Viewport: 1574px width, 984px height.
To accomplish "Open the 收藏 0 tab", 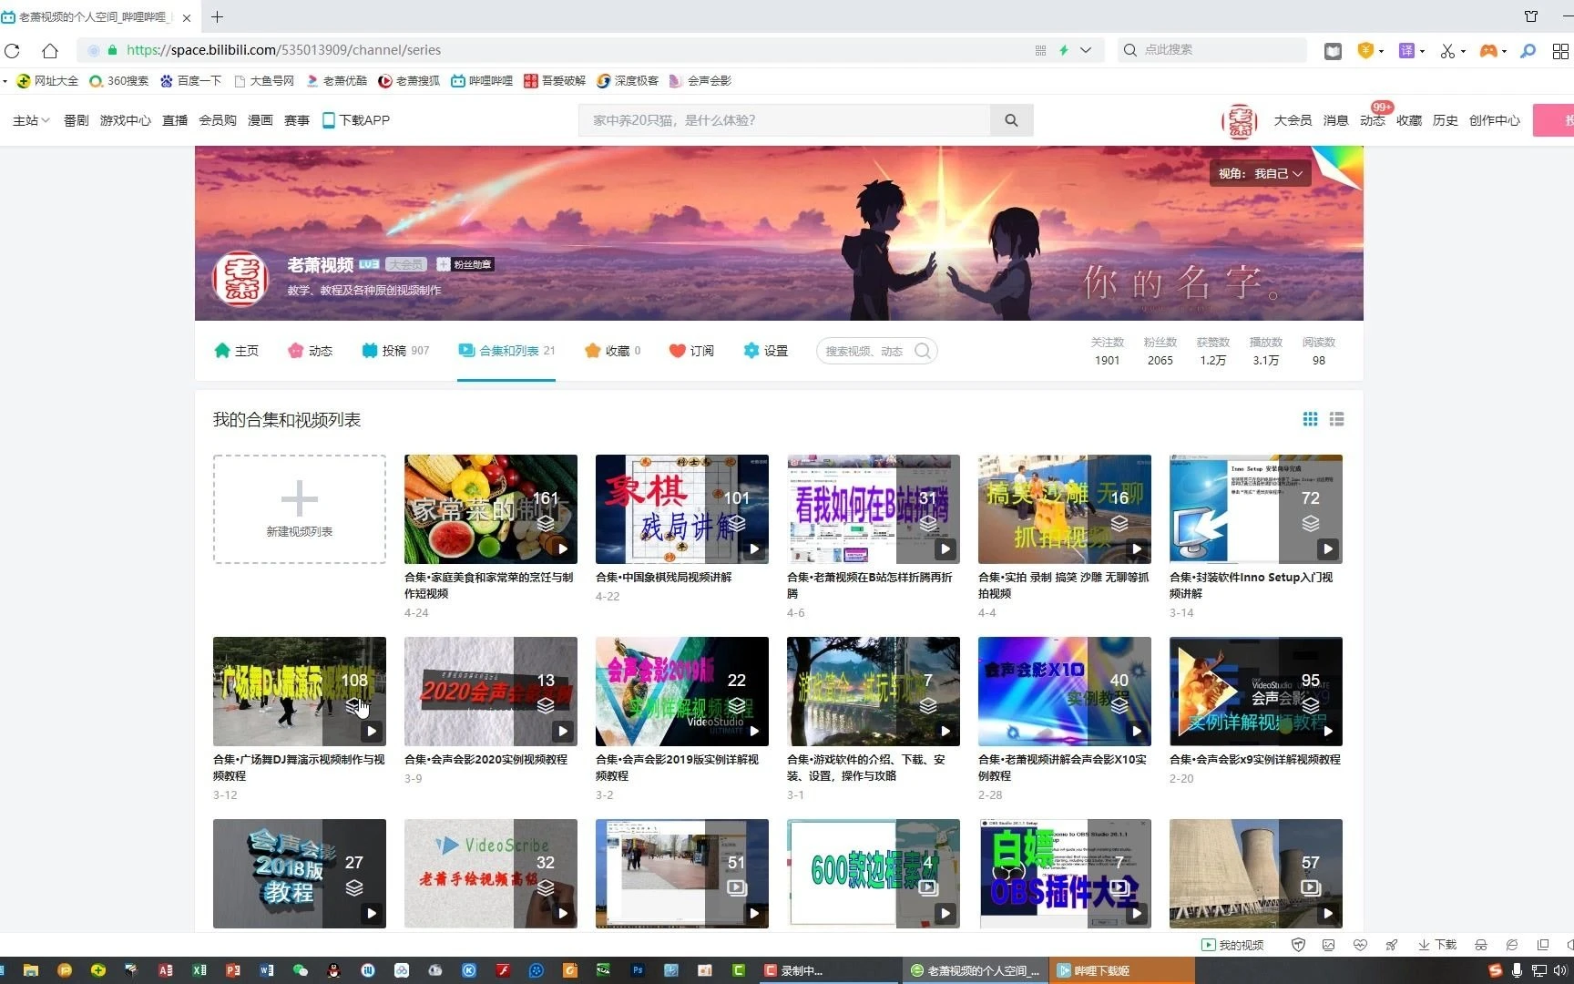I will click(613, 351).
